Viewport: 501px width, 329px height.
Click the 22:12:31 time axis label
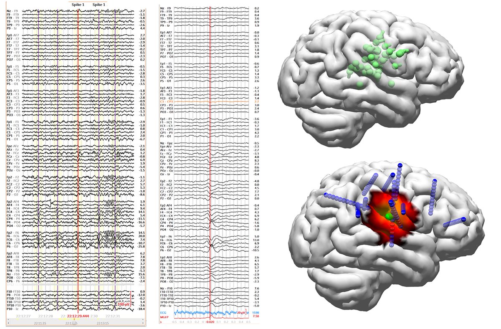click(113, 316)
